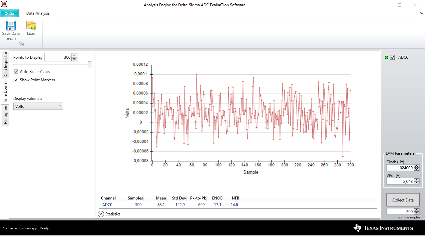Click the NFB value 14.6
This screenshot has width=425, height=236.
pos(234,205)
